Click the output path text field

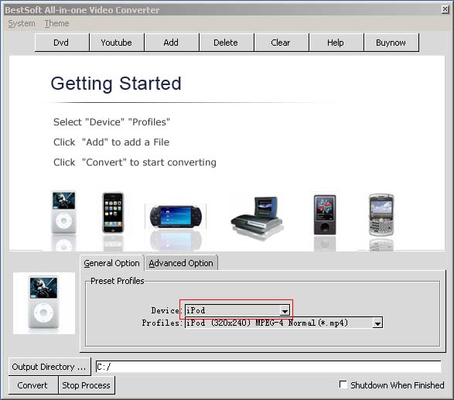pos(268,367)
